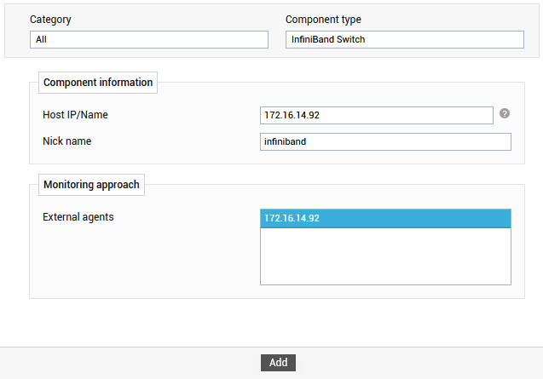
Task: Click the Category label text
Action: point(50,20)
